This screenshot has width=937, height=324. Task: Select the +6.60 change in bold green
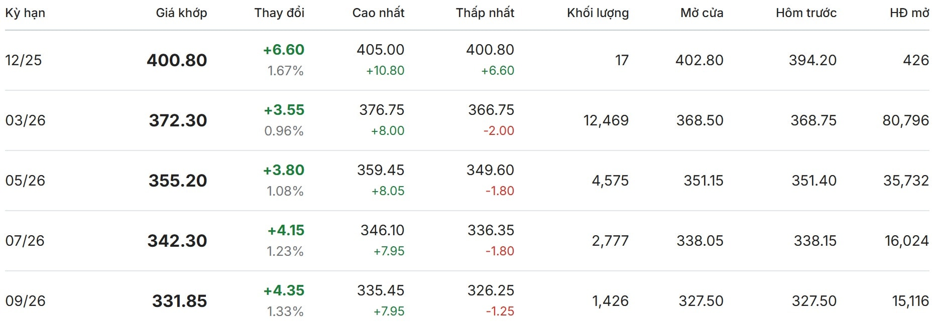point(284,50)
